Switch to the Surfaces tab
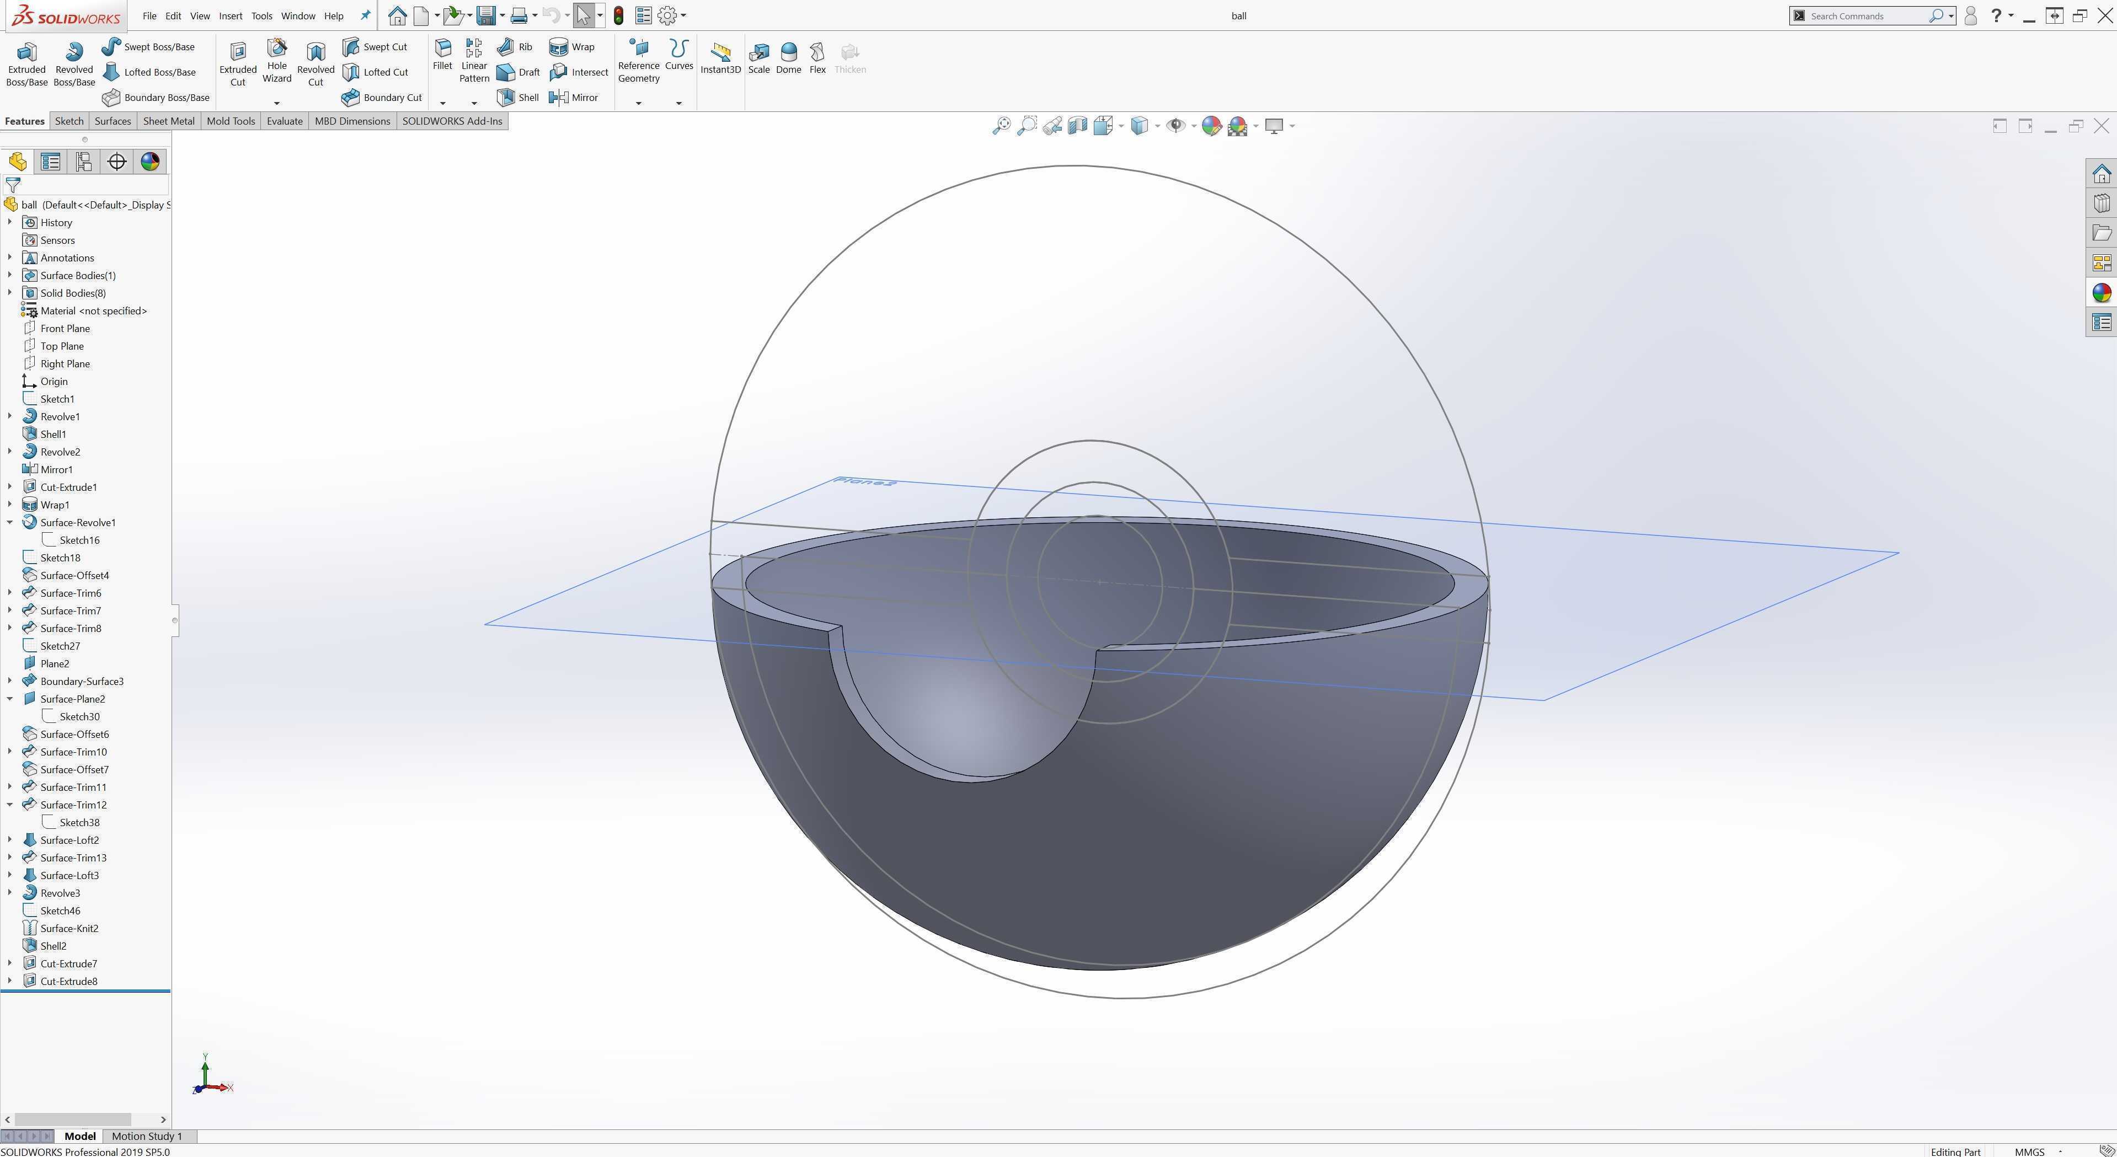 113,121
